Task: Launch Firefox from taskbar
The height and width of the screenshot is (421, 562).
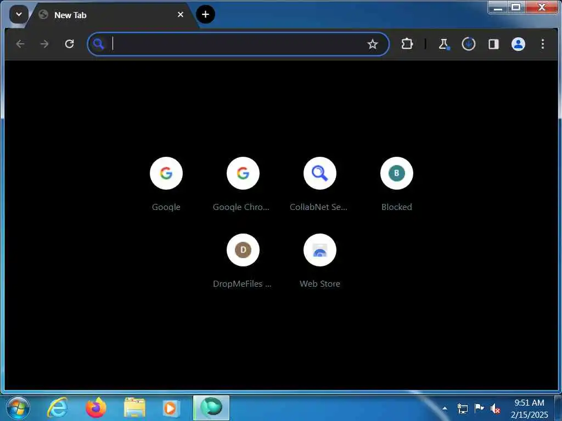Action: [96, 408]
